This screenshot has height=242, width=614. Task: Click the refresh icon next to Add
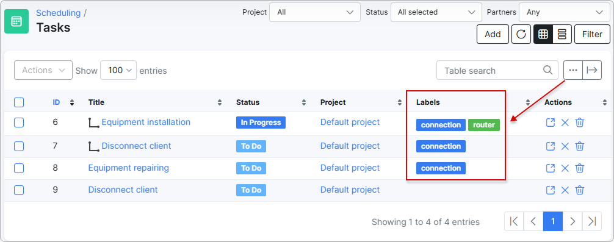(521, 34)
